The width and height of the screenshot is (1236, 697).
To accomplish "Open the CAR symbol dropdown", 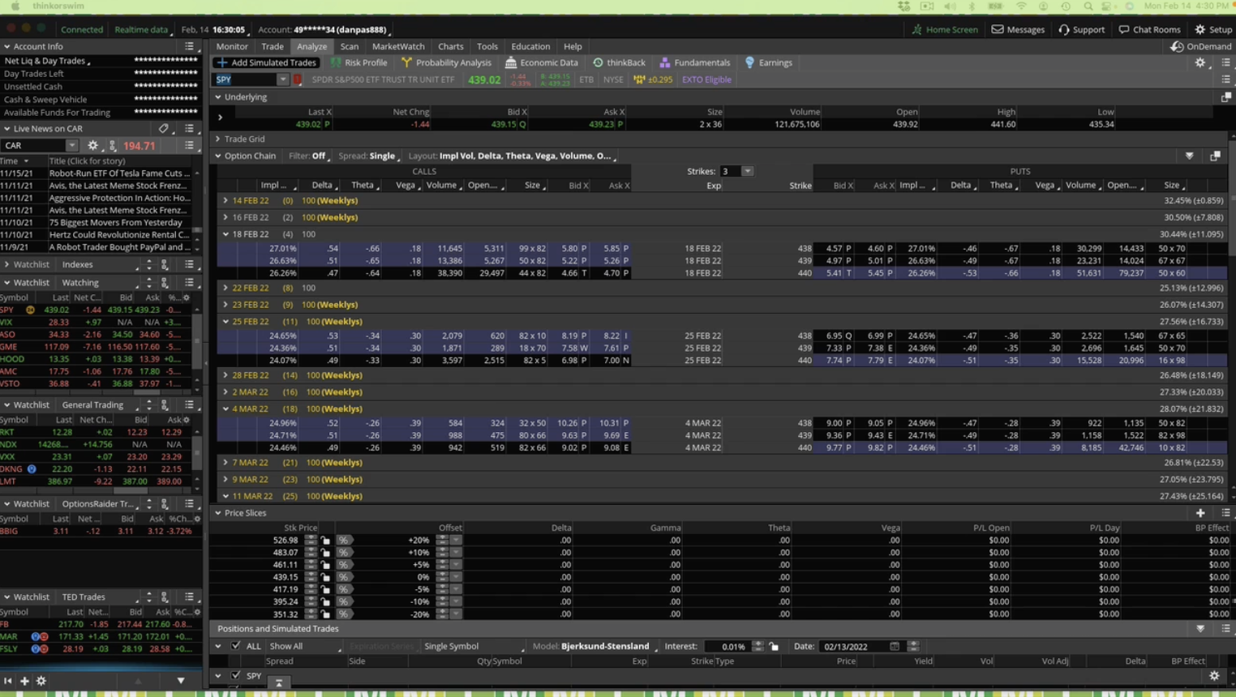I will coord(71,146).
